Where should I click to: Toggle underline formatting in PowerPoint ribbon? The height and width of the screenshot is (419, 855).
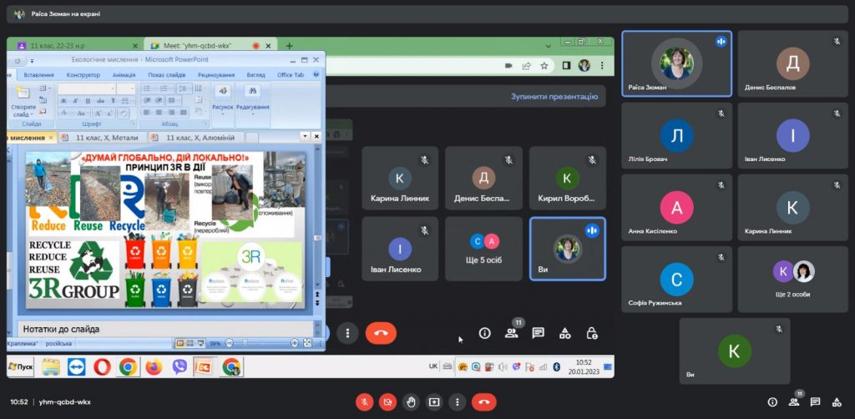coord(88,101)
